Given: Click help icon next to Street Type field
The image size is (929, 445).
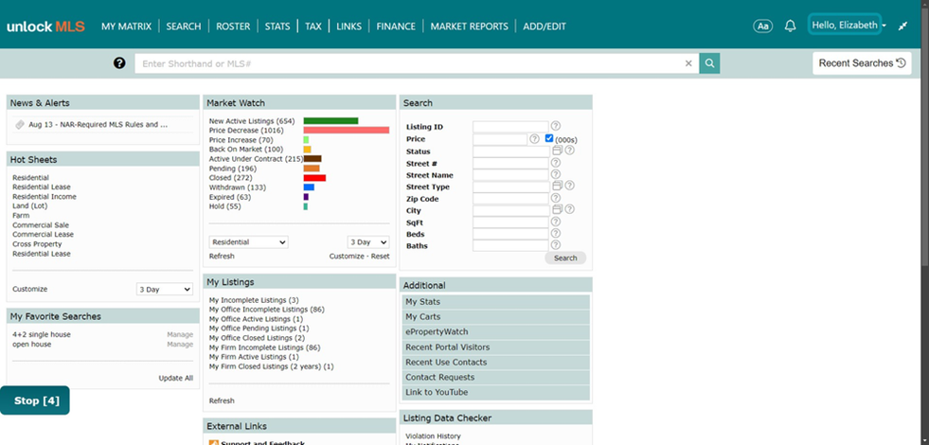Looking at the screenshot, I should 569,186.
